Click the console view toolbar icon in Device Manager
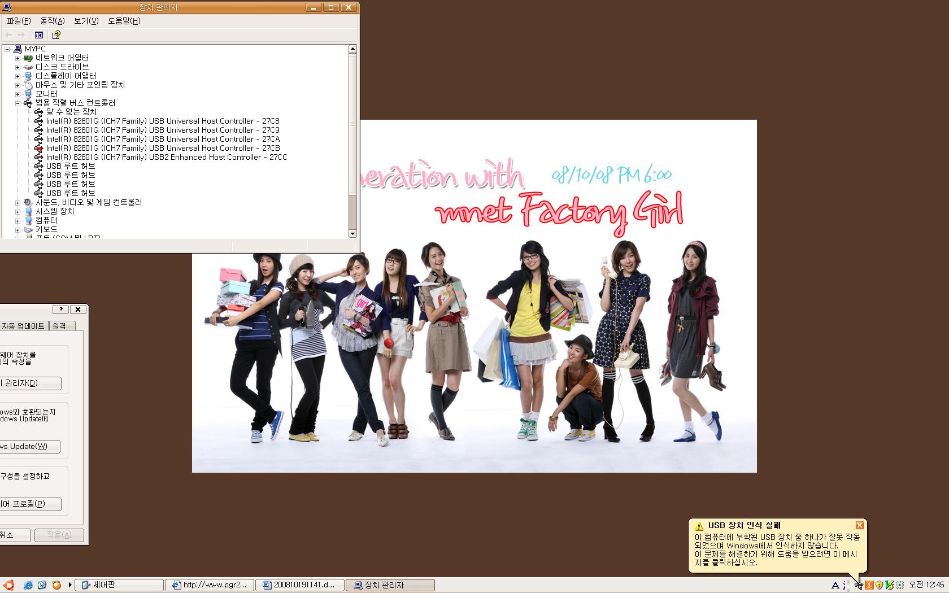The width and height of the screenshot is (949, 593). click(x=39, y=35)
